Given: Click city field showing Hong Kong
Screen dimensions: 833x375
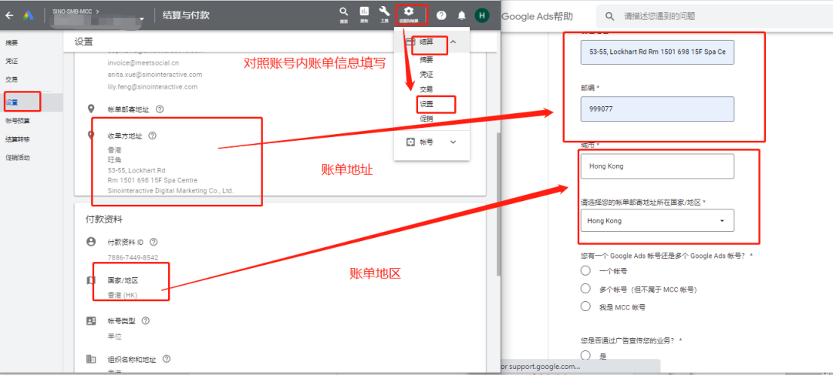Looking at the screenshot, I should 657,166.
